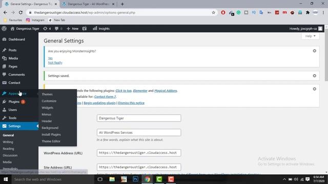Click the New content button
Image resolution: width=328 pixels, height=184 pixels.
click(72, 29)
